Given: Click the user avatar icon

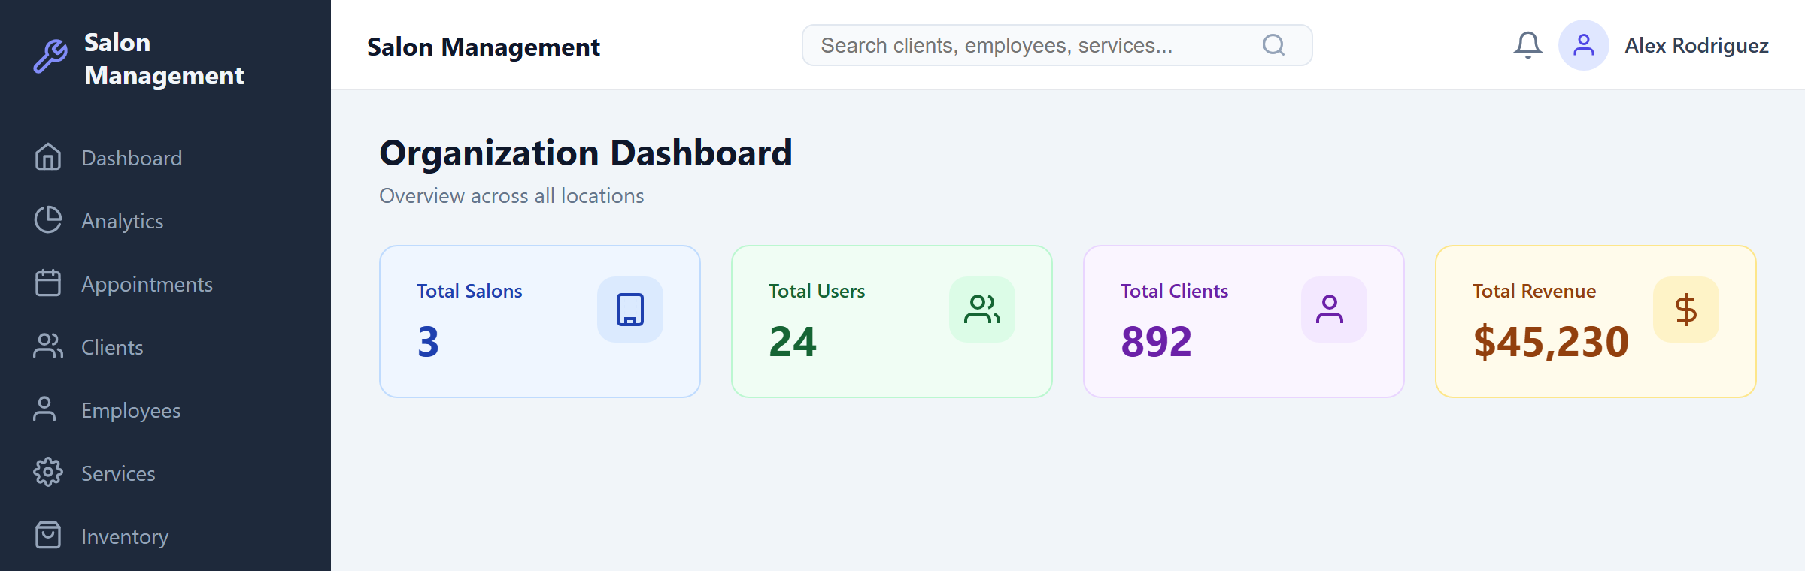Looking at the screenshot, I should (1583, 45).
